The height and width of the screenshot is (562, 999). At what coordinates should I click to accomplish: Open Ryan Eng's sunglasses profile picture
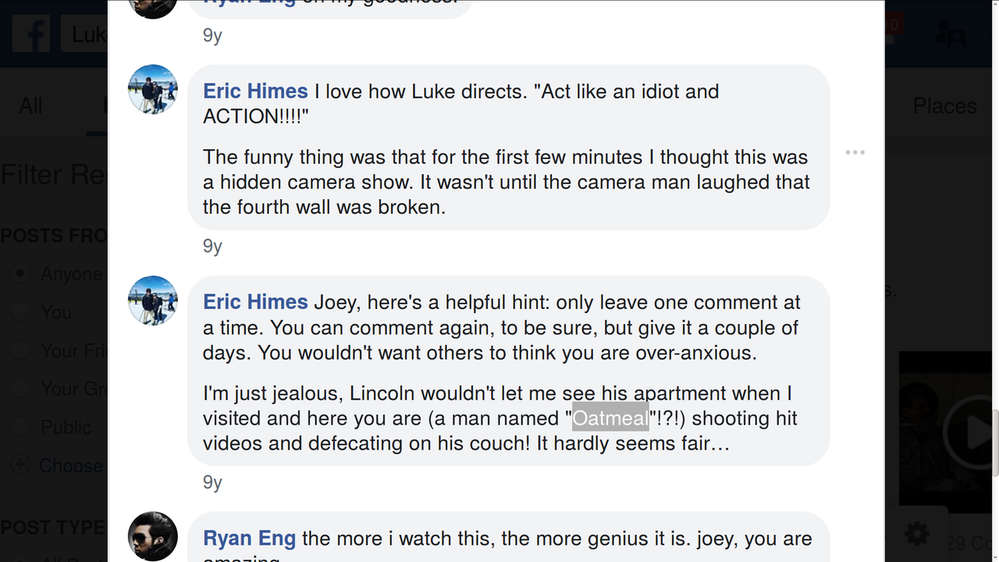(x=153, y=536)
